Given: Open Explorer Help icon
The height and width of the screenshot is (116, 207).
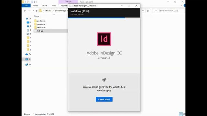Looking at the screenshot, I should (184, 5).
